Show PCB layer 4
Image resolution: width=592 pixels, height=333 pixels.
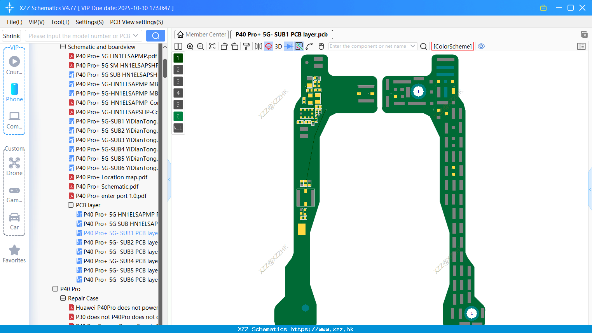point(178,93)
